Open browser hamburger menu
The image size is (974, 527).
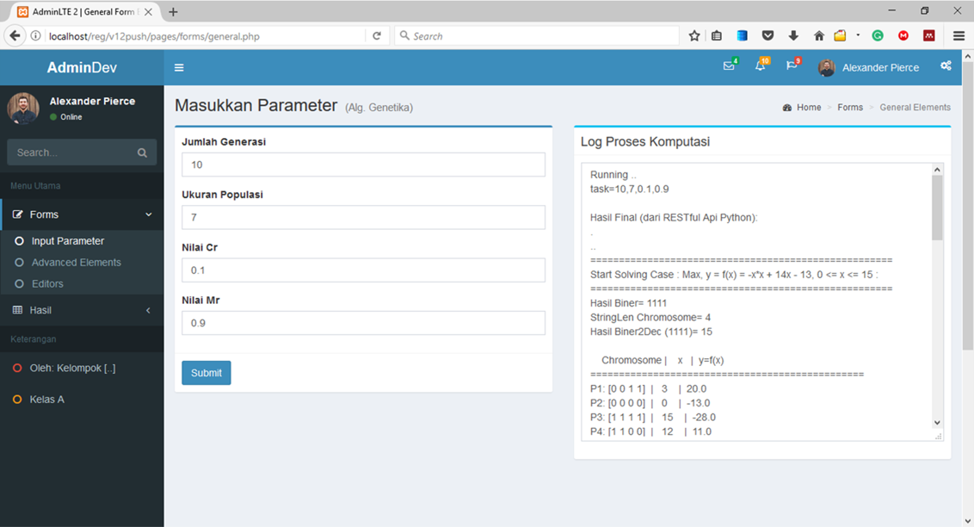[959, 36]
